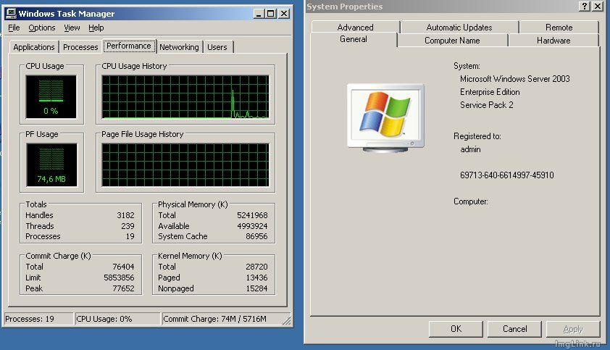This screenshot has height=350, width=610.
Task: Open the Options menu in Task Manager
Action: (41, 28)
